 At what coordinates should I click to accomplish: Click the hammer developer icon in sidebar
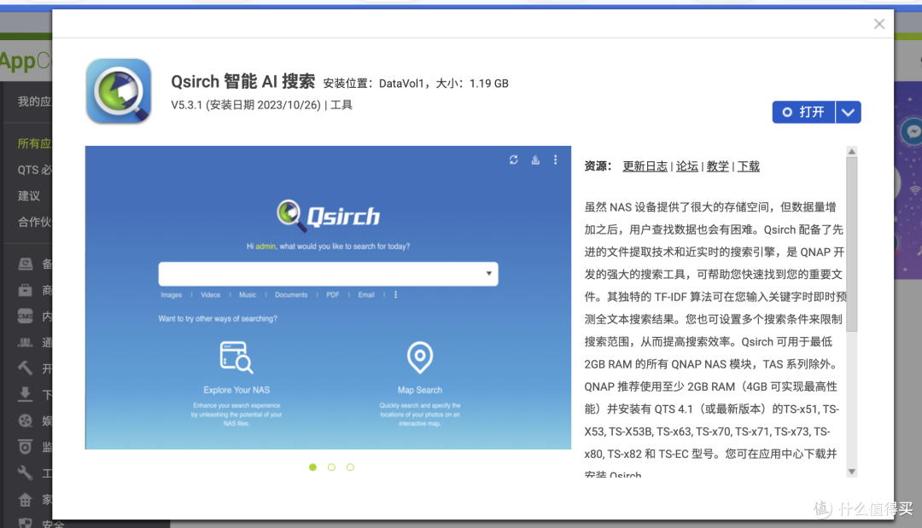pyautogui.click(x=26, y=368)
